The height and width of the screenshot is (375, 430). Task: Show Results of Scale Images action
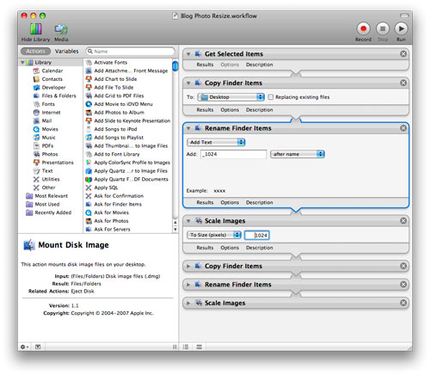pyautogui.click(x=205, y=248)
